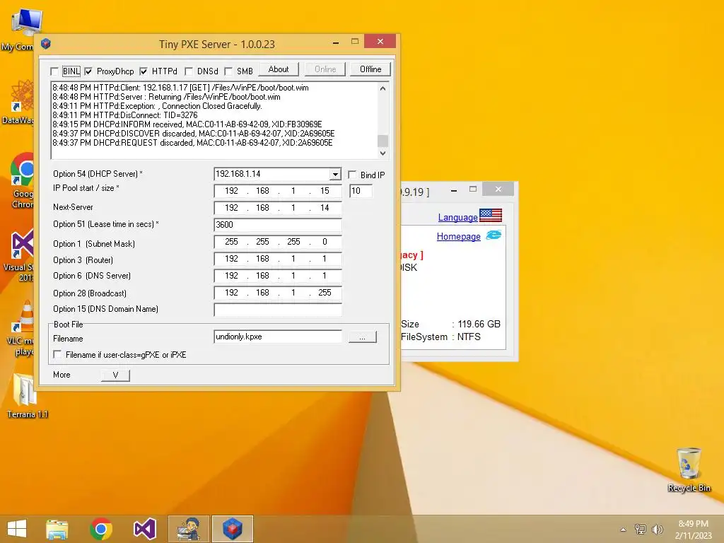Select the Google Chrome desktop shortcut
The height and width of the screenshot is (543, 724).
coord(21,181)
